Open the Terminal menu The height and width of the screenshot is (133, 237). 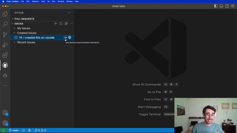[x=61, y=1]
